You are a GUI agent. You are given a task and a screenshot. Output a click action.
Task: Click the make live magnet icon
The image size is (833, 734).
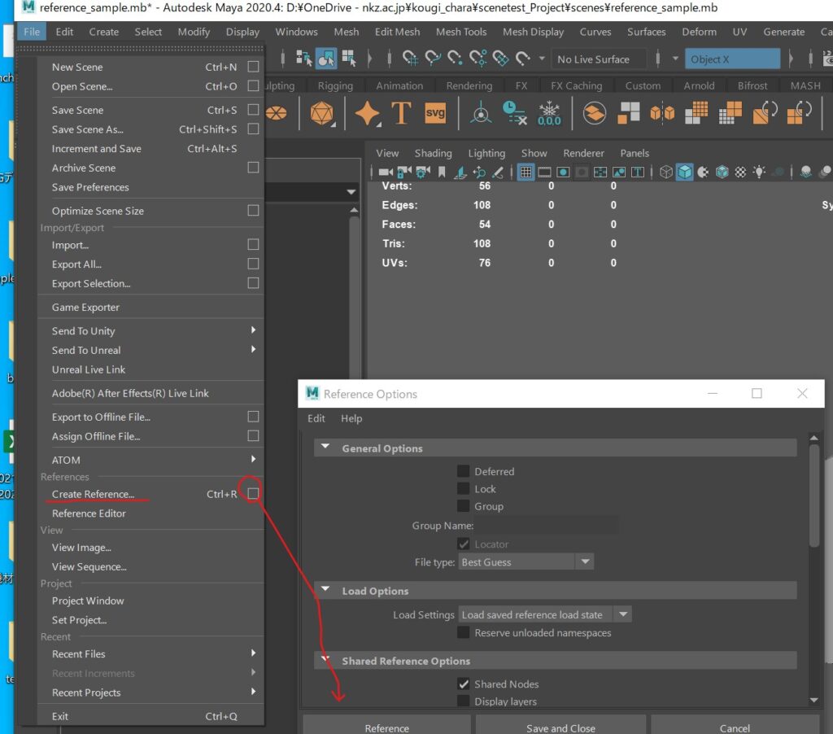coord(523,59)
